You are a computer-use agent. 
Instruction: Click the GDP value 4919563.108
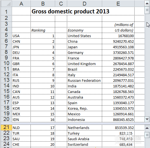118,47
